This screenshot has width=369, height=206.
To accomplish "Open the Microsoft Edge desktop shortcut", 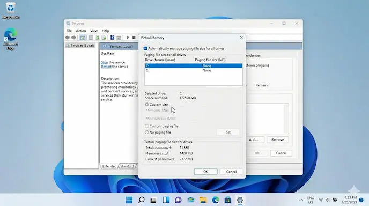I will tap(11, 39).
